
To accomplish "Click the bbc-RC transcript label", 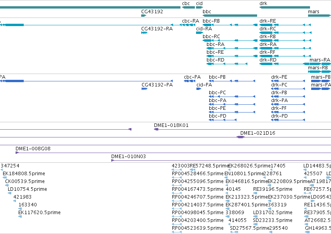I will click(x=211, y=37).
